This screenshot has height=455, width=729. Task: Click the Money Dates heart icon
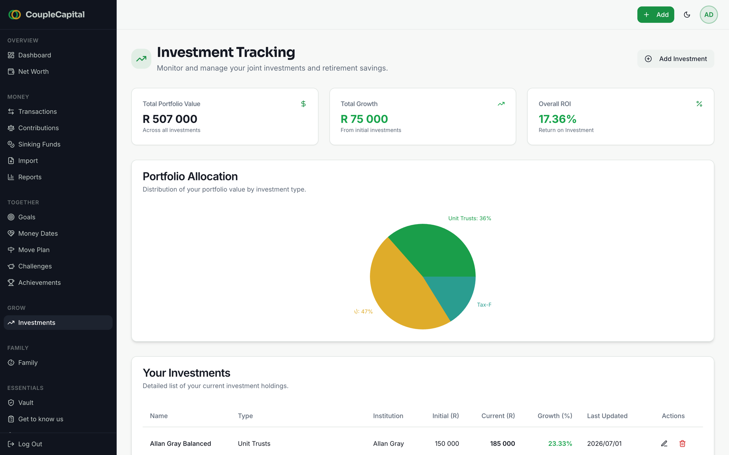click(x=11, y=234)
